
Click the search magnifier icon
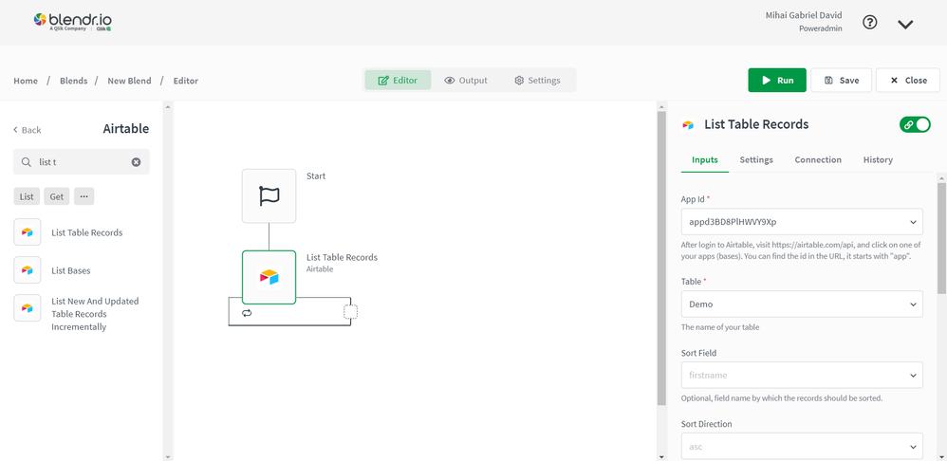(26, 162)
